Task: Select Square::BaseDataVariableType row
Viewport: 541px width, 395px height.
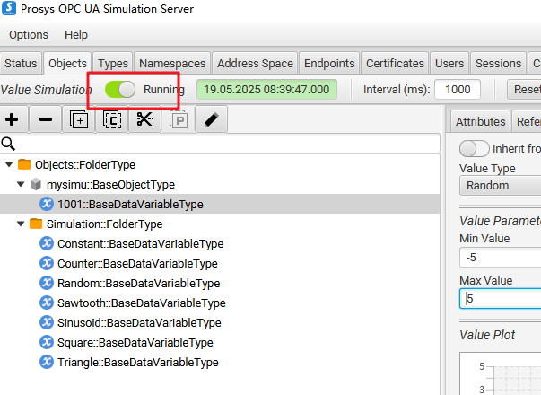Action: coord(220,342)
